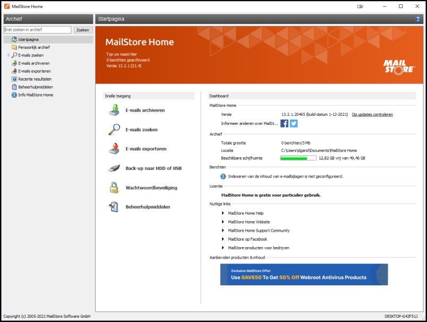
Task: Click the arrow beside MailStore Home Website
Action: tap(223, 222)
